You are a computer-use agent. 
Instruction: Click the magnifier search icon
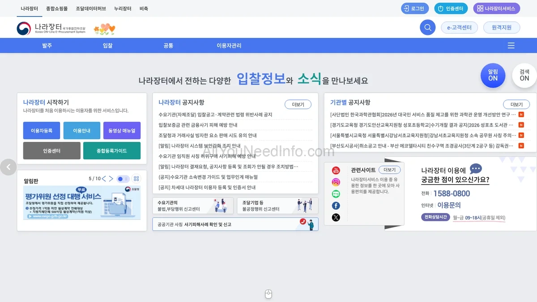[x=427, y=27]
